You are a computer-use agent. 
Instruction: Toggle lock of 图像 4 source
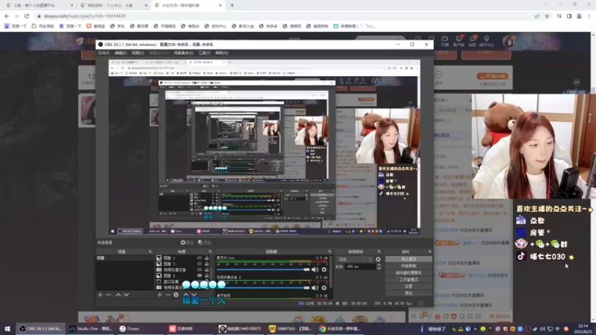point(207,275)
